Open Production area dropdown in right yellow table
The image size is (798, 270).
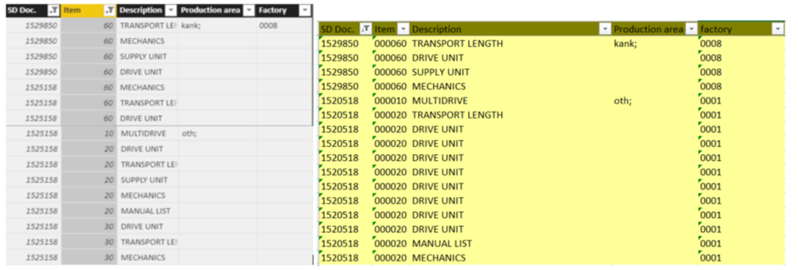(691, 30)
